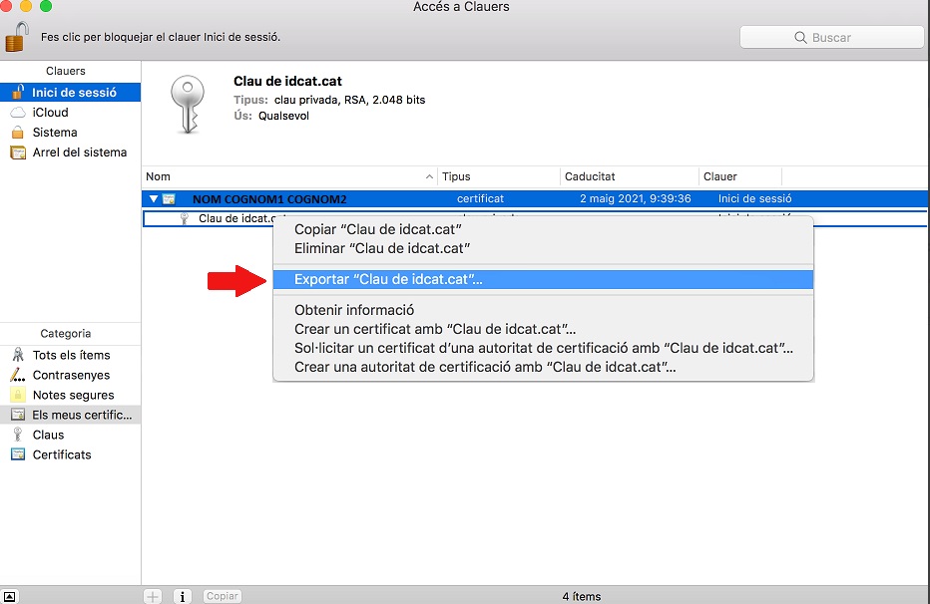The image size is (930, 604).
Task: Sort list by Nom column header
Action: [x=289, y=176]
